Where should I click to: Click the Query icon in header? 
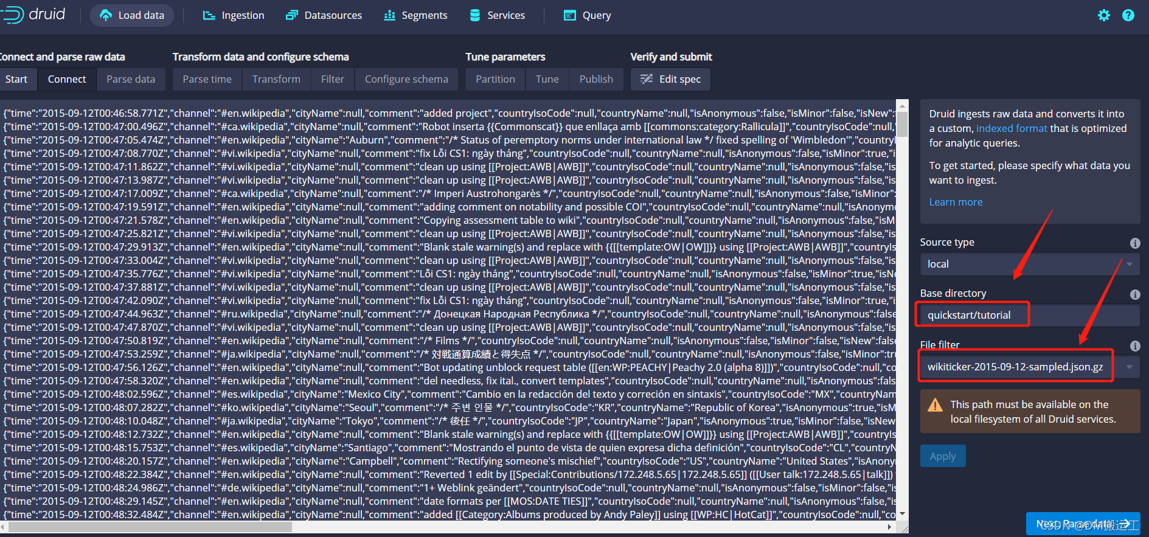(x=570, y=15)
